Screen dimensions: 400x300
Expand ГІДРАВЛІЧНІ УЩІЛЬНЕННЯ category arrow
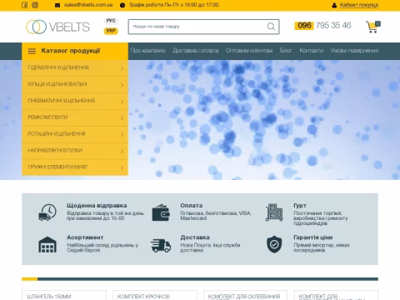(x=122, y=68)
